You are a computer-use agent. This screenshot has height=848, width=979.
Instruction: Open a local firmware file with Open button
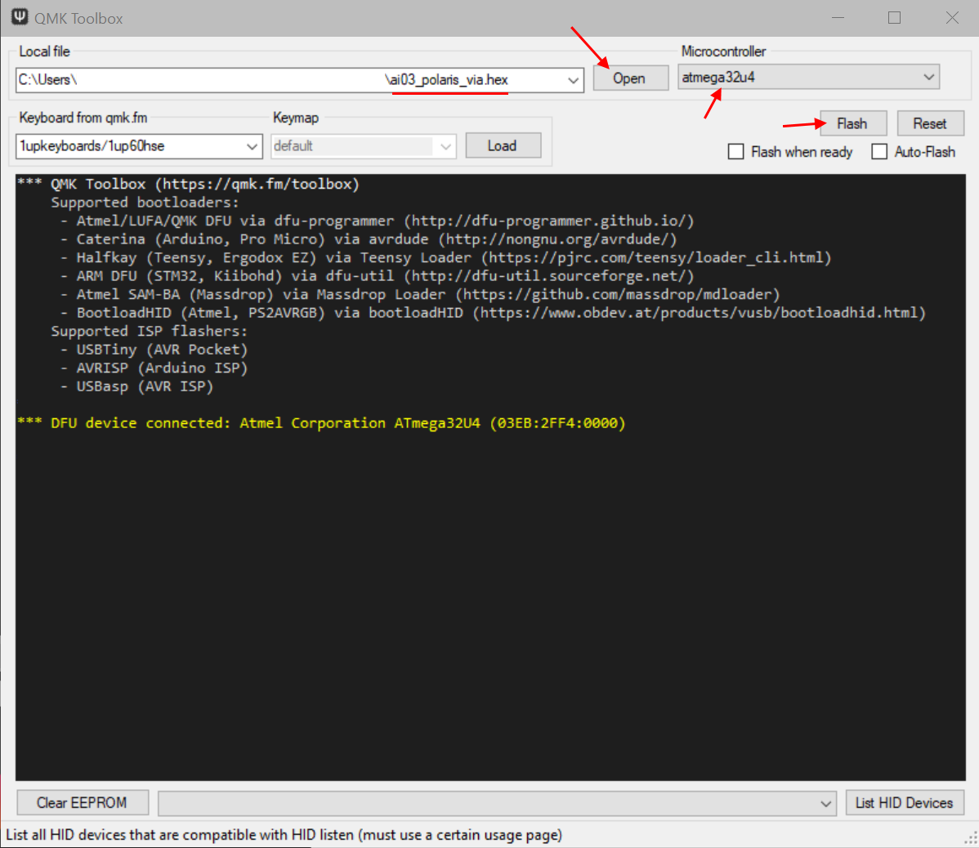pos(630,78)
